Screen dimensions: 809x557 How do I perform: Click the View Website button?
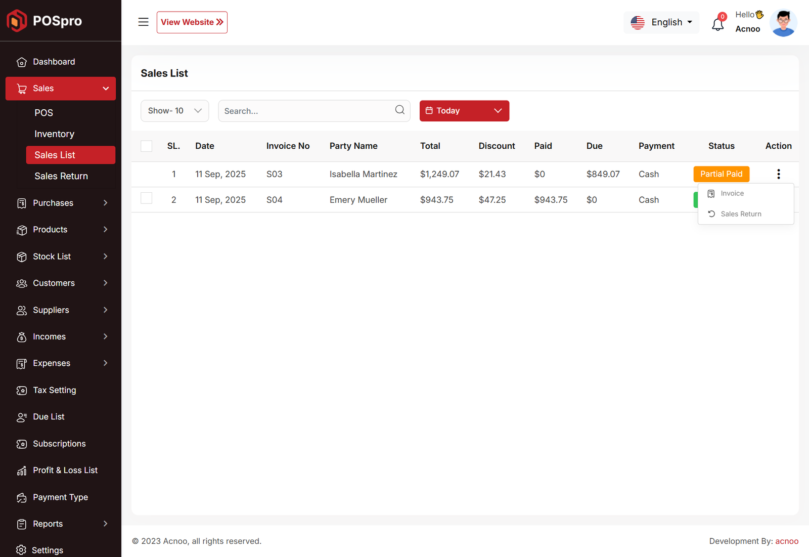point(192,22)
